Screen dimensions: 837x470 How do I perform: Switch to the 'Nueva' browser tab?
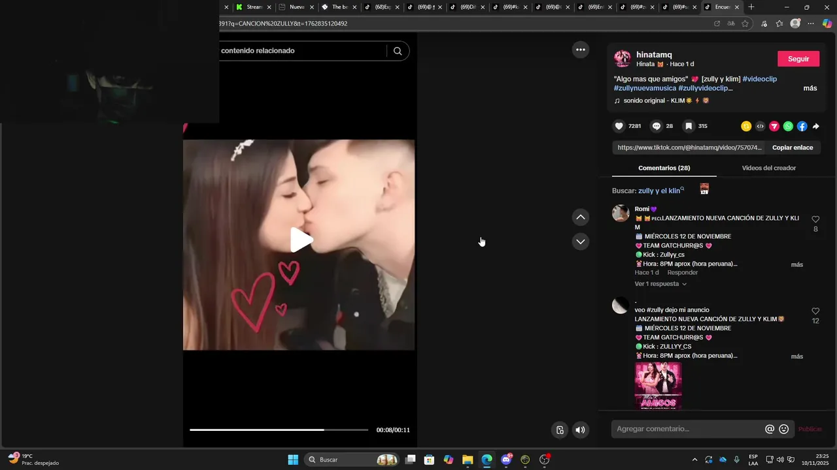(297, 7)
